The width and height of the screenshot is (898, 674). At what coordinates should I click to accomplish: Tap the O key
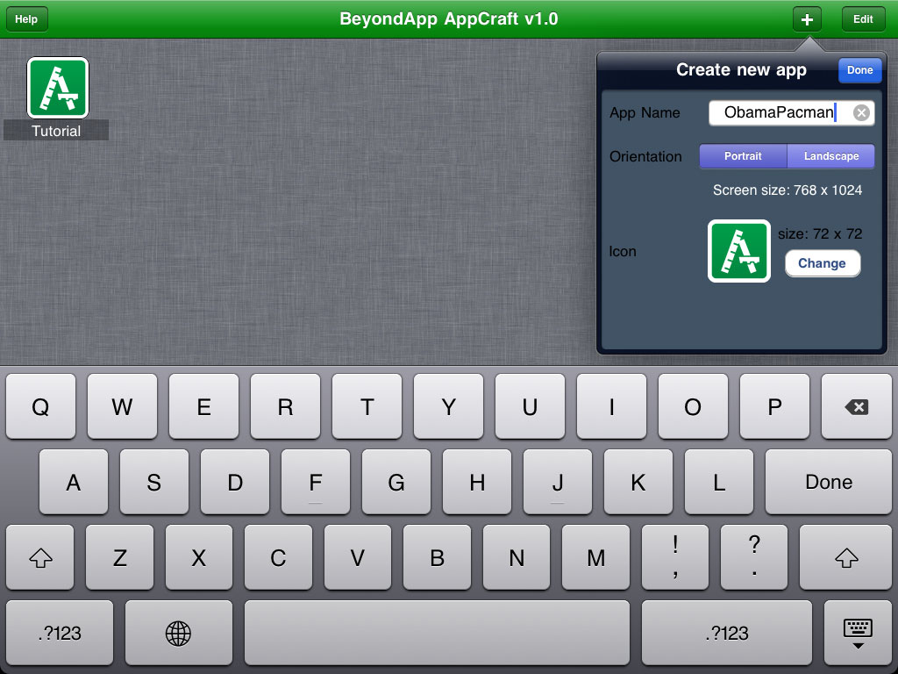click(693, 407)
